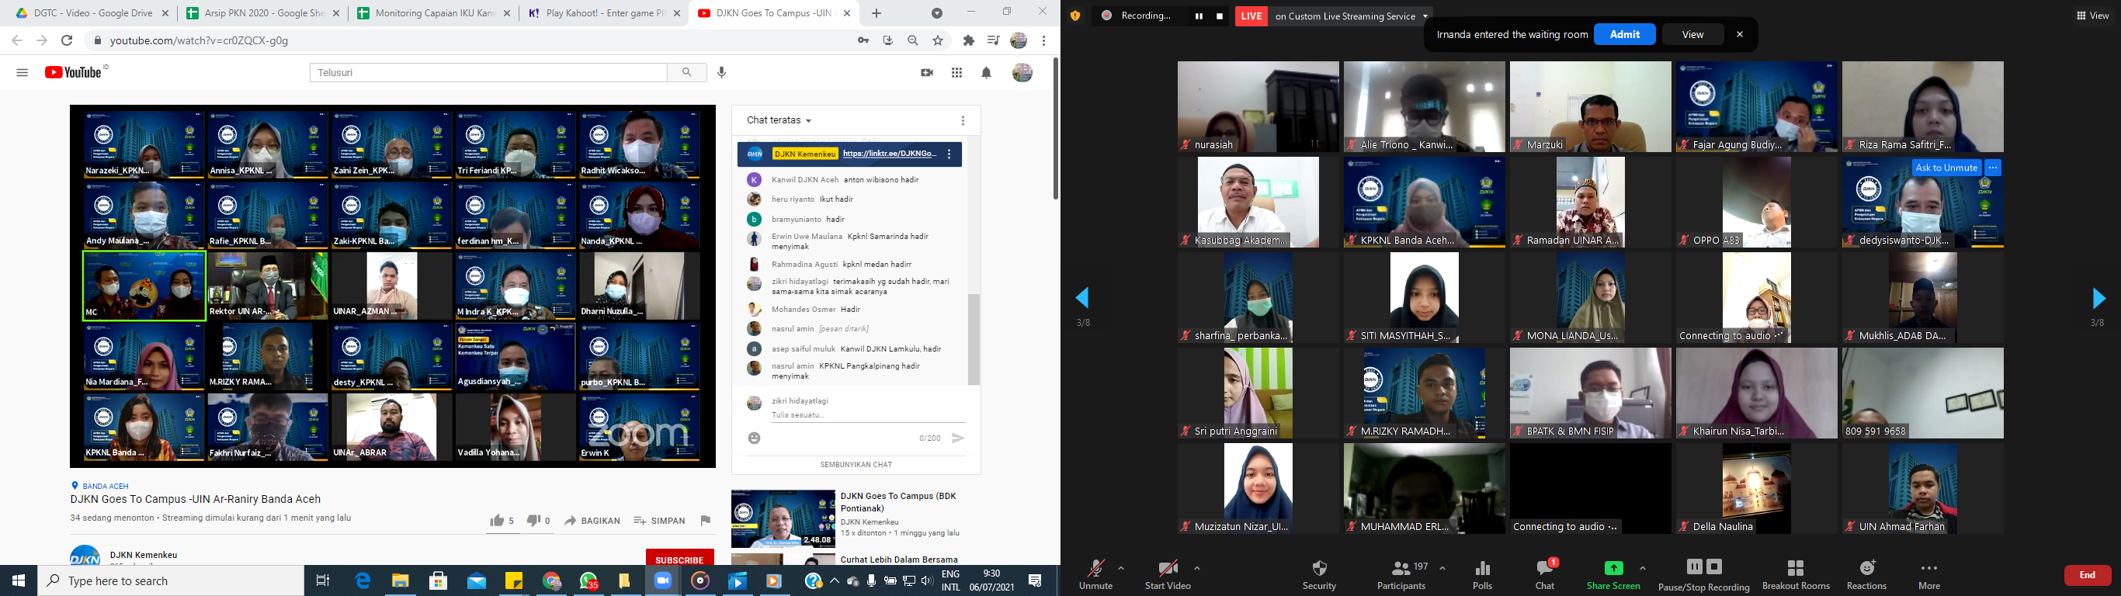Image resolution: width=2121 pixels, height=596 pixels.
Task: Open Reactions in Zoom toolbar
Action: [1866, 570]
